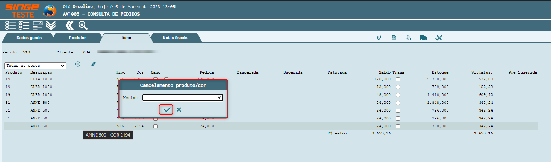This screenshot has height=162, width=551.
Task: Dismiss the cancellation dialog with X
Action: pos(179,109)
